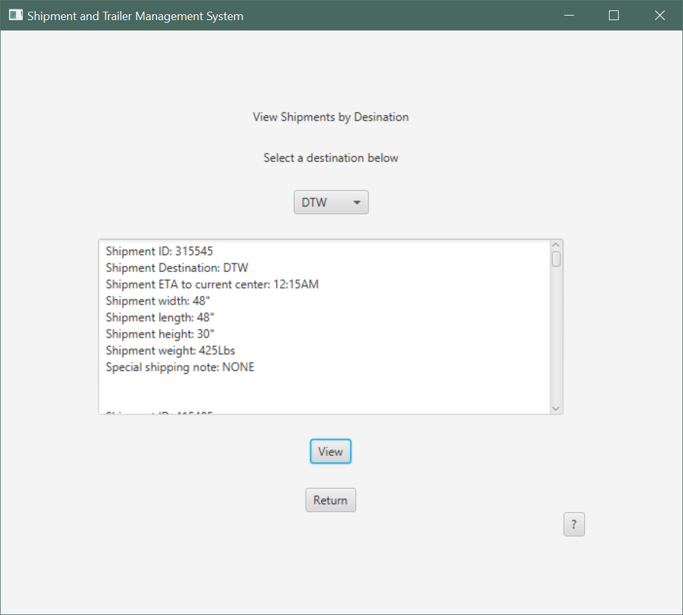Click the application icon in the title bar

pos(16,16)
